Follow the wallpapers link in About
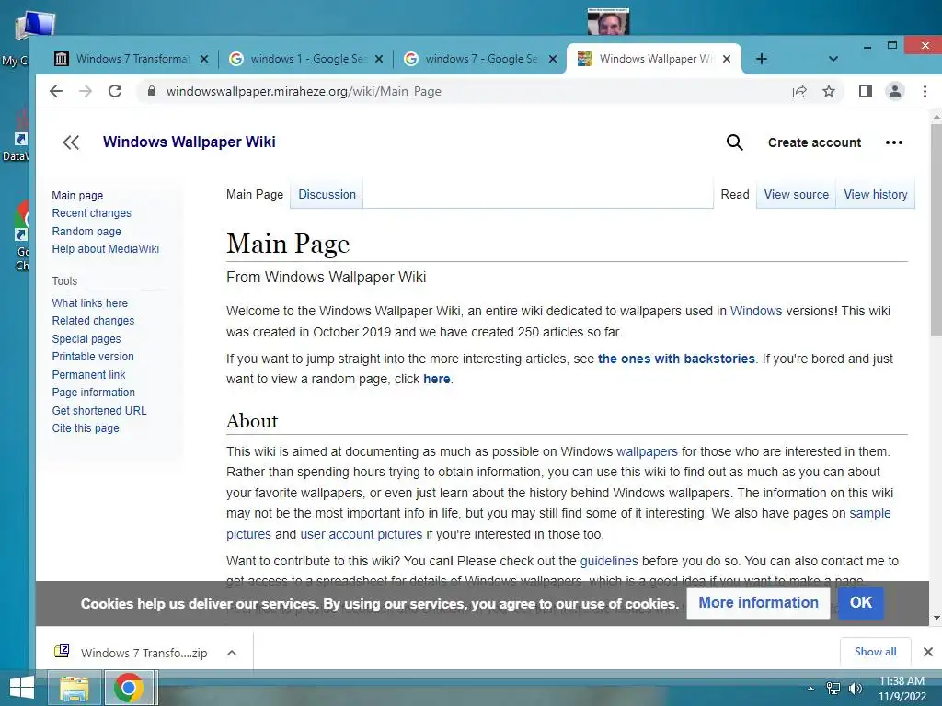Viewport: 942px width, 706px height. (x=647, y=451)
